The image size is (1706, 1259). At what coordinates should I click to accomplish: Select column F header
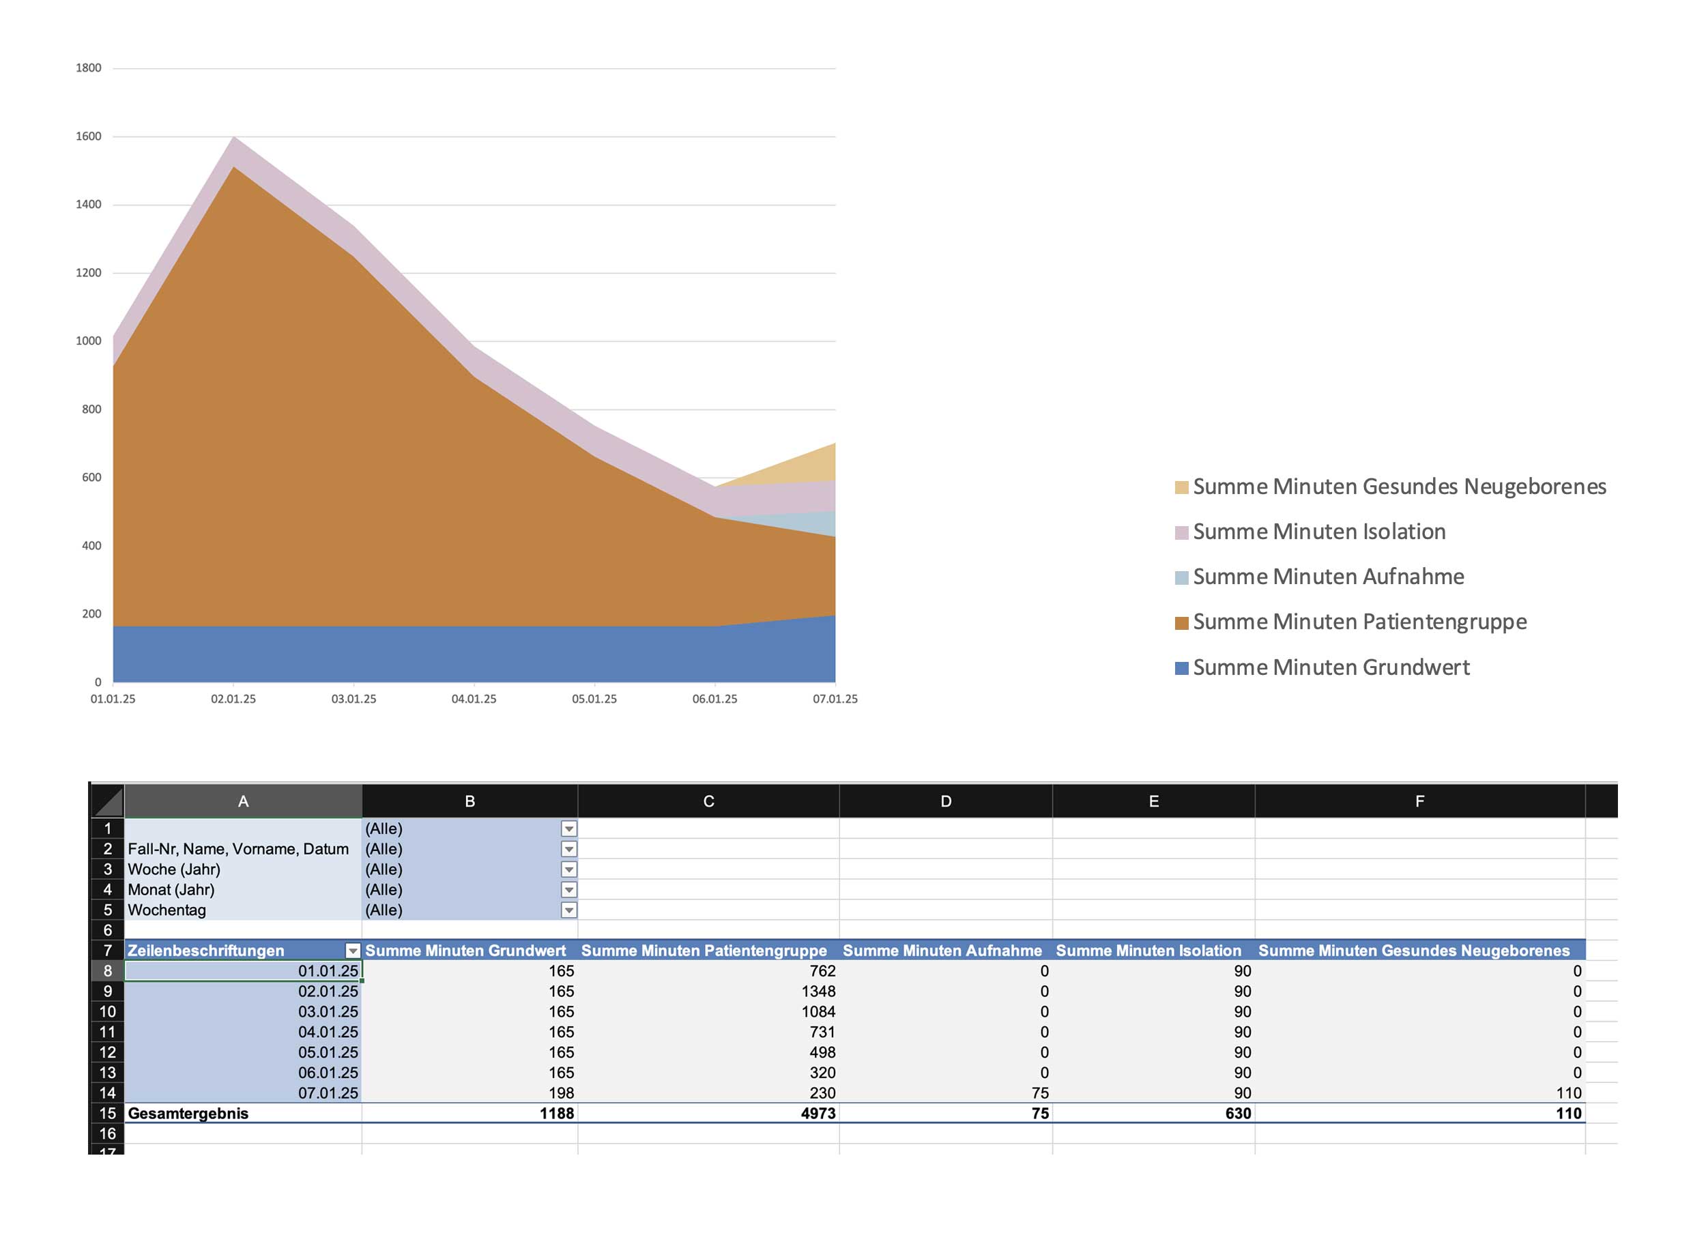pyautogui.click(x=1419, y=802)
